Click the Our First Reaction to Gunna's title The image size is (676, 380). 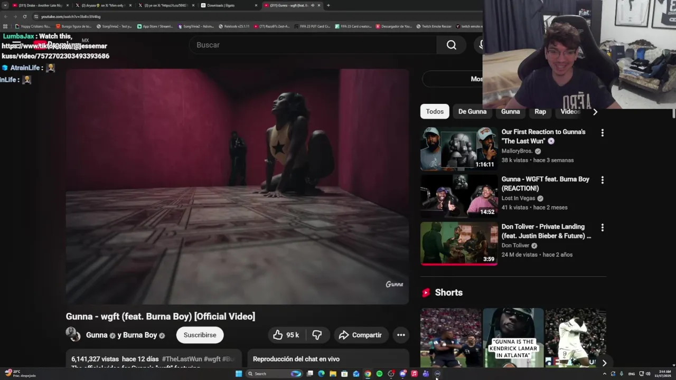[543, 137]
